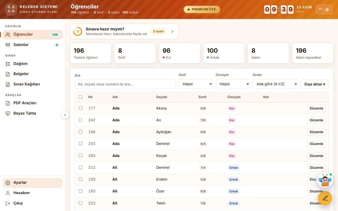Viewport: 338px width, 211px height.
Task: Click the 8/B class tag for Ada Koçak
Action: point(203,156)
